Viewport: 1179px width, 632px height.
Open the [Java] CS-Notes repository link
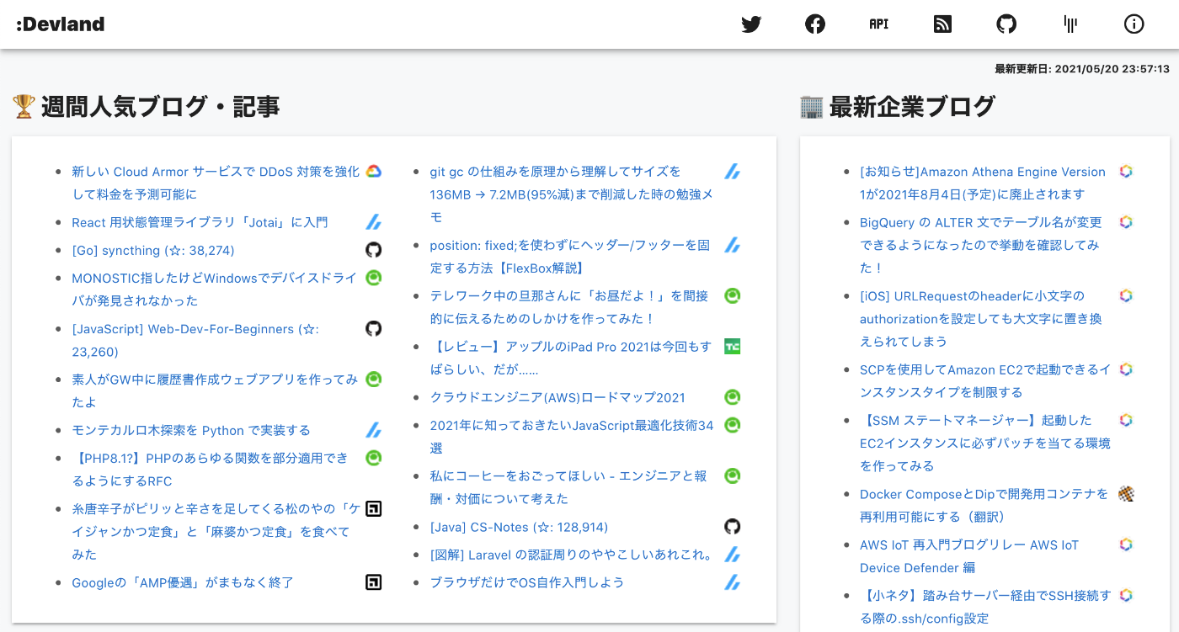(519, 527)
